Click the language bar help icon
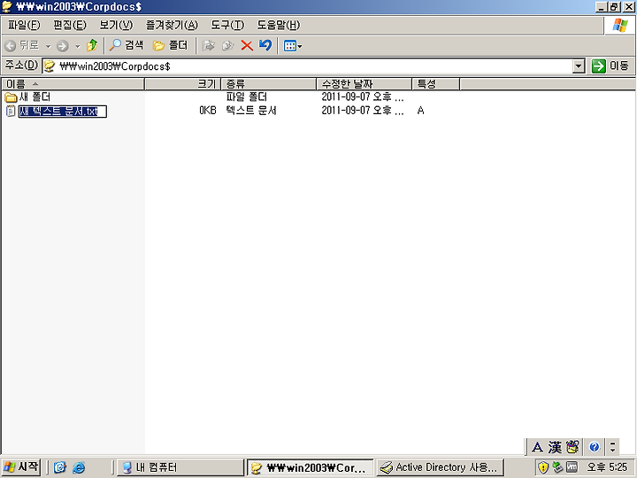 (x=595, y=447)
